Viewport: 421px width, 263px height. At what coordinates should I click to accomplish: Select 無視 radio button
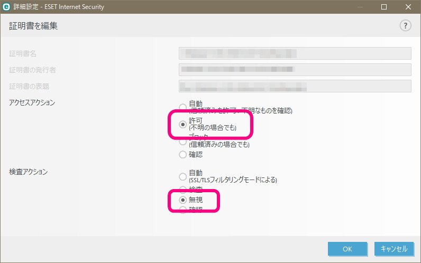182,200
